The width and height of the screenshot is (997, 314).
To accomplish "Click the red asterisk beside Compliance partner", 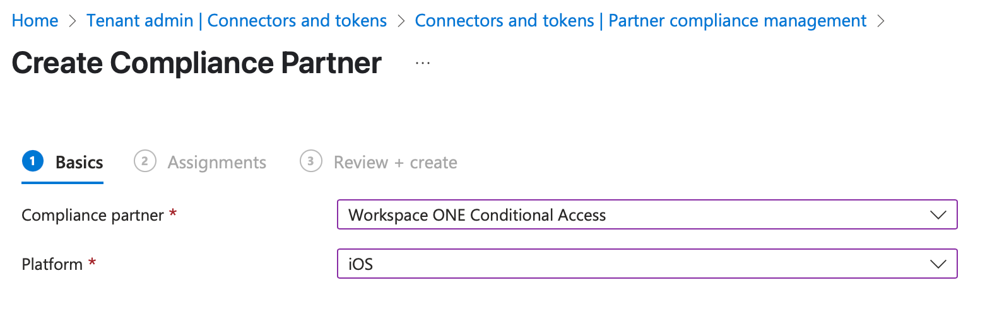I will click(173, 214).
